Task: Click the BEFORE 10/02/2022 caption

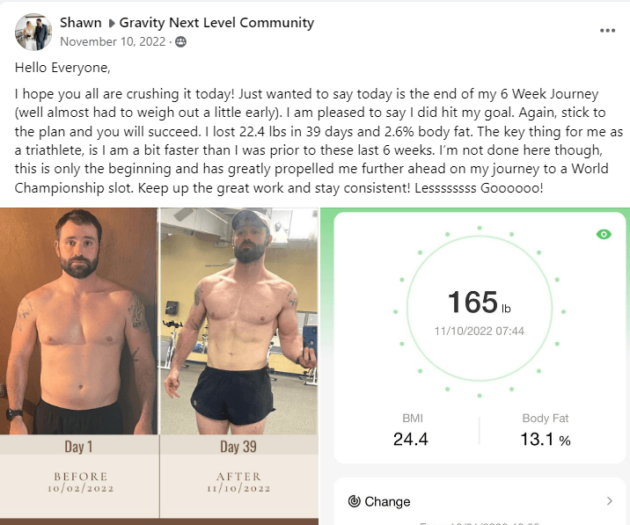Action: [79, 483]
